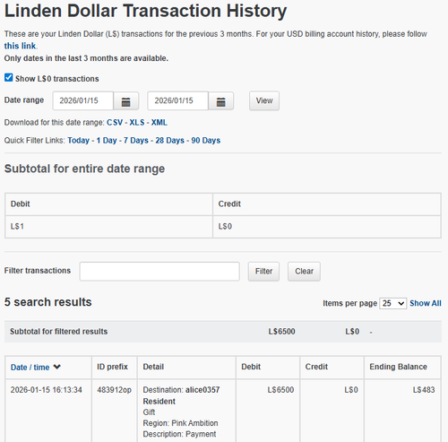
Task: Click the Show All link
Action: pyautogui.click(x=426, y=303)
